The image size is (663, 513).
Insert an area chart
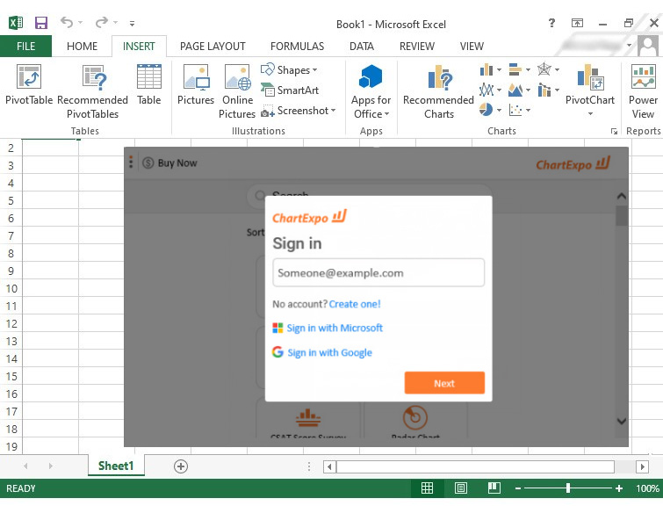coord(519,90)
